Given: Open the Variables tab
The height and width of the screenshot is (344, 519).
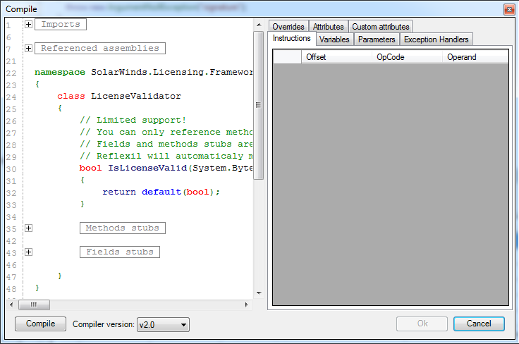Looking at the screenshot, I should [x=334, y=39].
